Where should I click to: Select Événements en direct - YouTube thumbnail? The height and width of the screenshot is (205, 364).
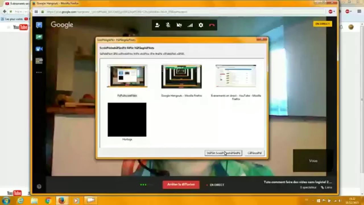coord(236,76)
